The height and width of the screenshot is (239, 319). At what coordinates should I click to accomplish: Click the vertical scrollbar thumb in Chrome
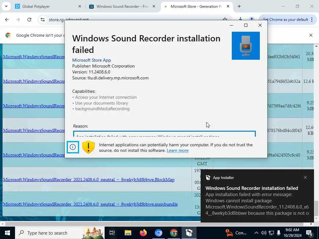click(317, 208)
